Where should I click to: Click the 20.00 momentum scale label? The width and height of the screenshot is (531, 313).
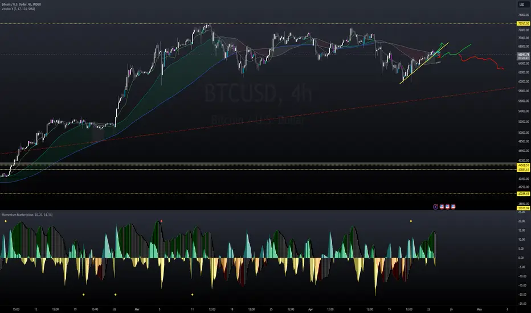click(x=521, y=221)
